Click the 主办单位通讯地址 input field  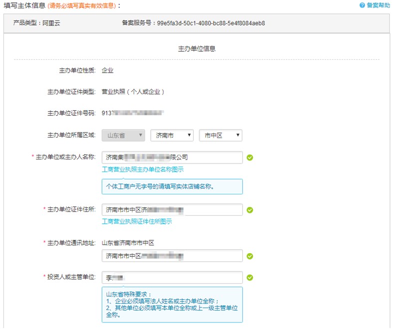(172, 256)
